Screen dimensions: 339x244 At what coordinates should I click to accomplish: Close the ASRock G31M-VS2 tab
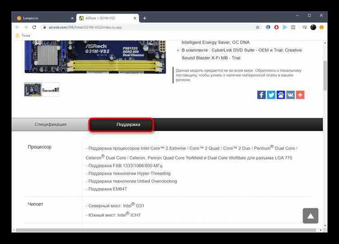coord(135,18)
